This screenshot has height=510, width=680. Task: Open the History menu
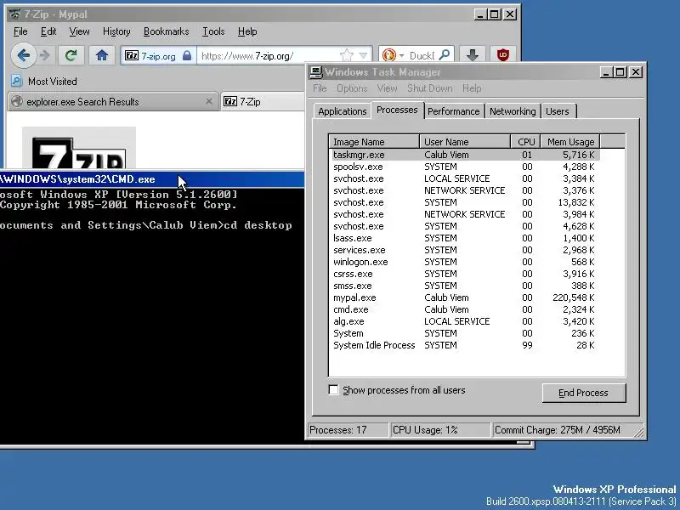click(116, 31)
